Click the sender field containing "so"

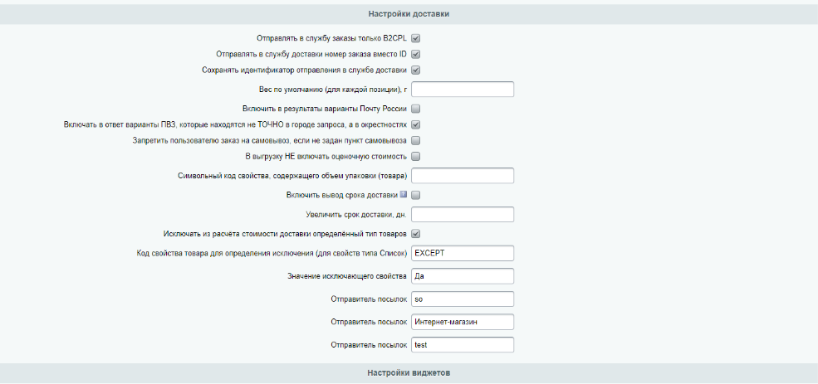tap(463, 299)
